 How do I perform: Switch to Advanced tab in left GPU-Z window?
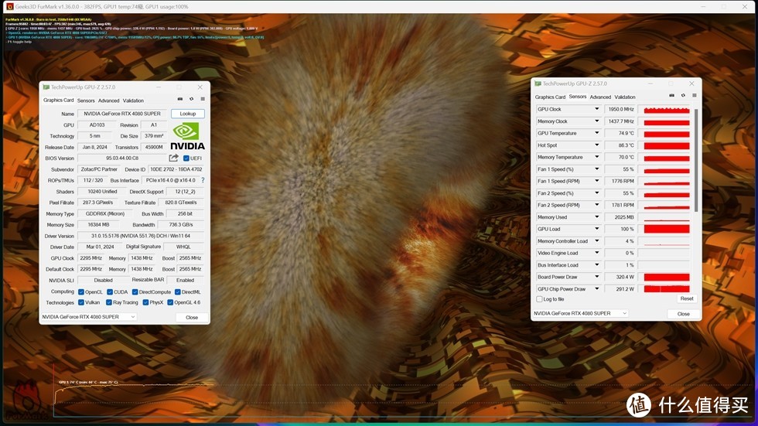[109, 101]
